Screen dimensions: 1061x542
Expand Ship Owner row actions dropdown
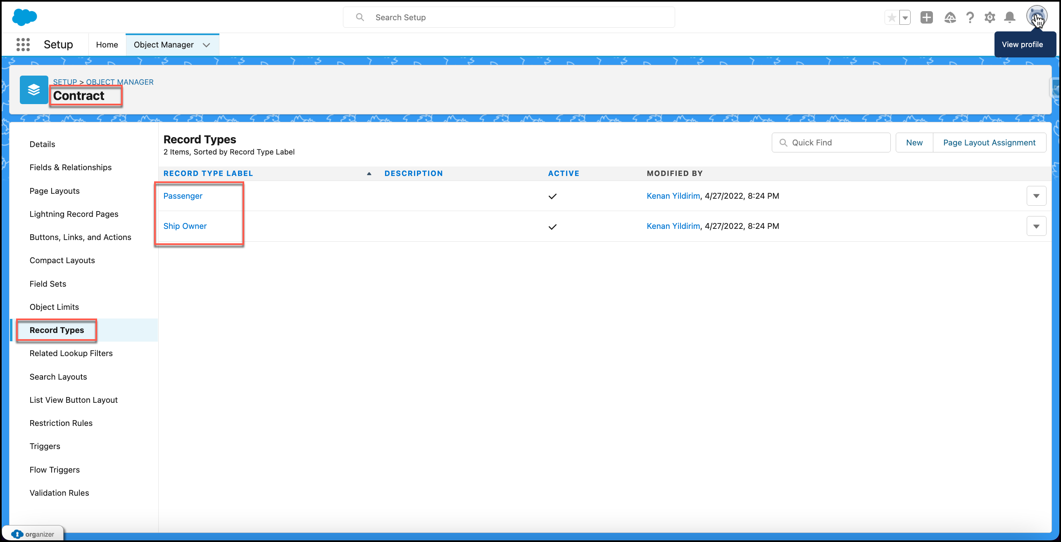1036,226
